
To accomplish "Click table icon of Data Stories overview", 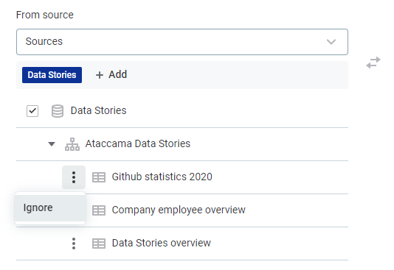I will click(x=99, y=244).
